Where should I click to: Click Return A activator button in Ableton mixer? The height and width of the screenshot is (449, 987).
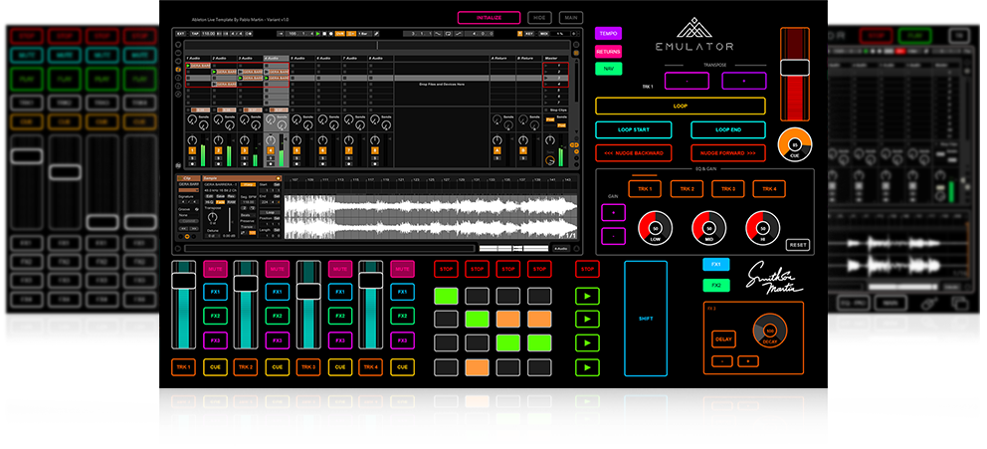tap(496, 150)
